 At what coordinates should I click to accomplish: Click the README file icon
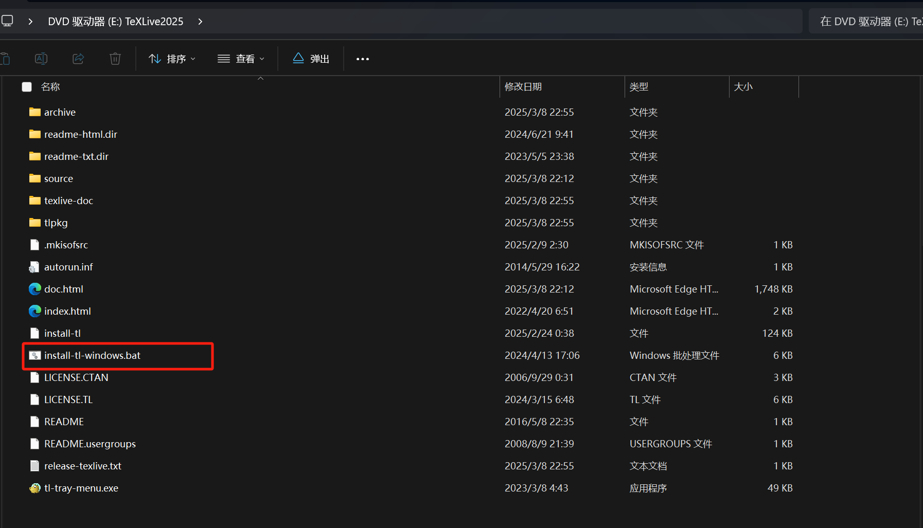click(x=35, y=422)
